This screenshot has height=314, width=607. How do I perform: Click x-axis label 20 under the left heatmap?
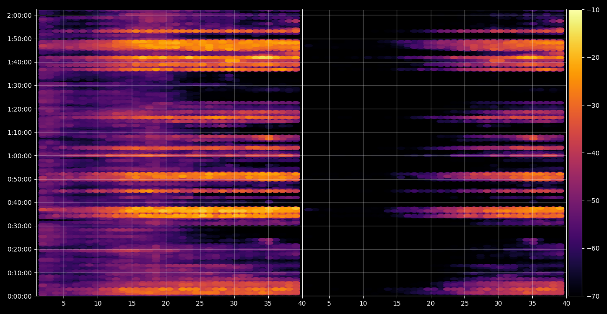(166, 303)
